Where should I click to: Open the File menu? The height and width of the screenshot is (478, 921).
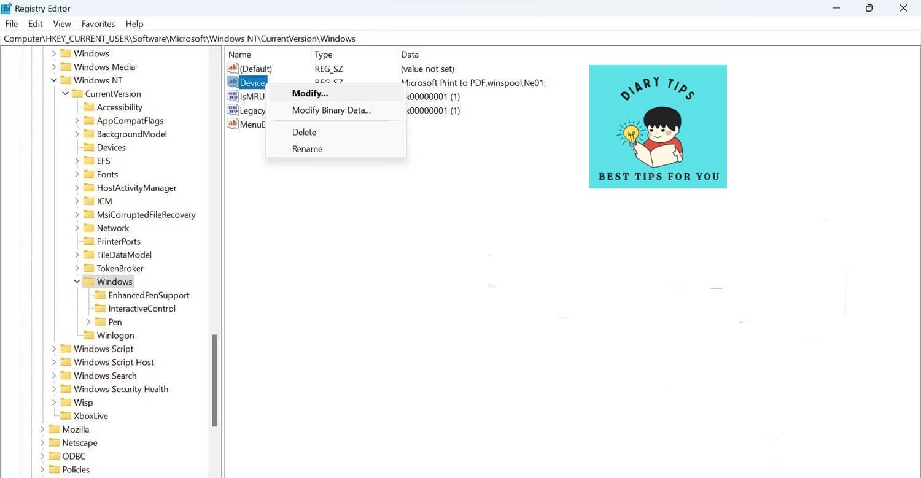tap(12, 24)
